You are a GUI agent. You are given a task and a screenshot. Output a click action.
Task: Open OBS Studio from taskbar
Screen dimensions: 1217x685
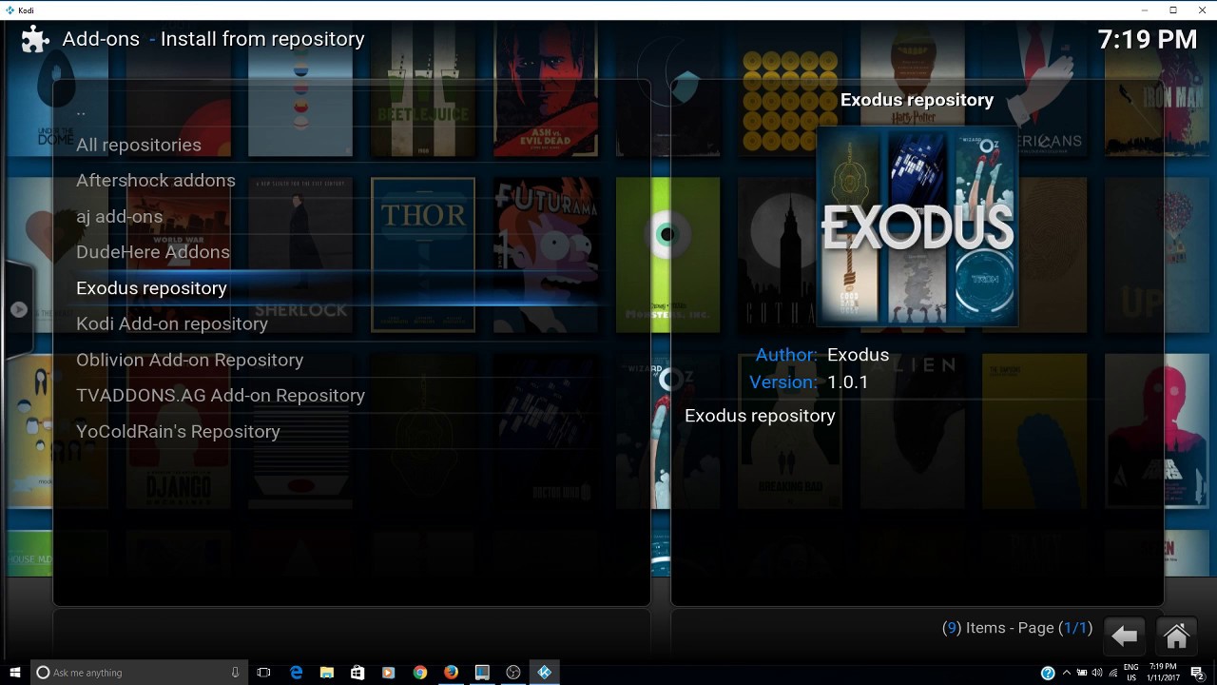[x=513, y=673]
